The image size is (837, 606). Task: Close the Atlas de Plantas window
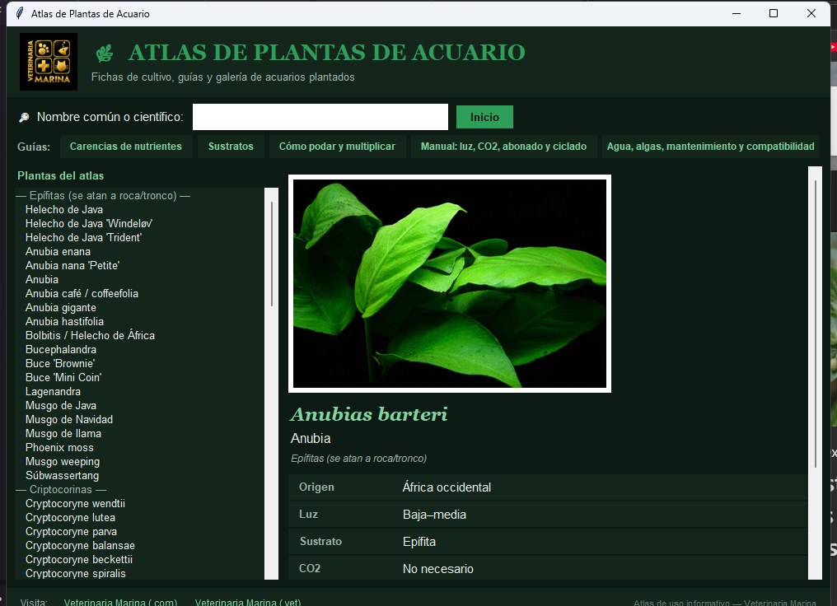click(x=811, y=13)
